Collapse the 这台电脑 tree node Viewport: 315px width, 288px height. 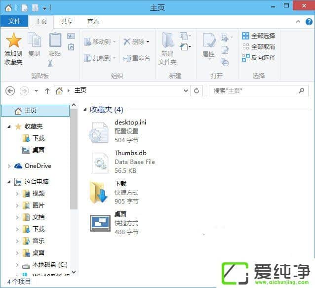9,182
